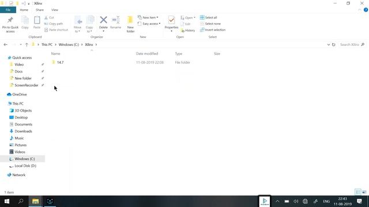Open Videos under This PC
This screenshot has height=207, width=369.
coord(20,152)
